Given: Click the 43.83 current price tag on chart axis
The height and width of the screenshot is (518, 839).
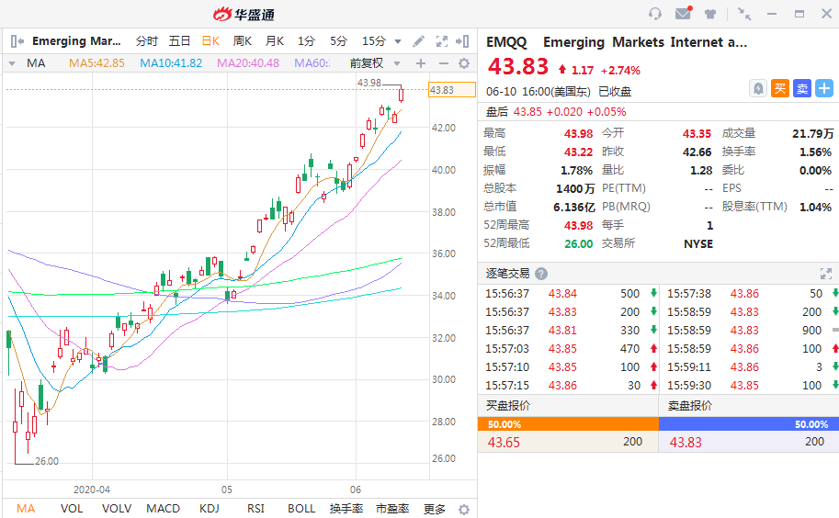Looking at the screenshot, I should [452, 90].
